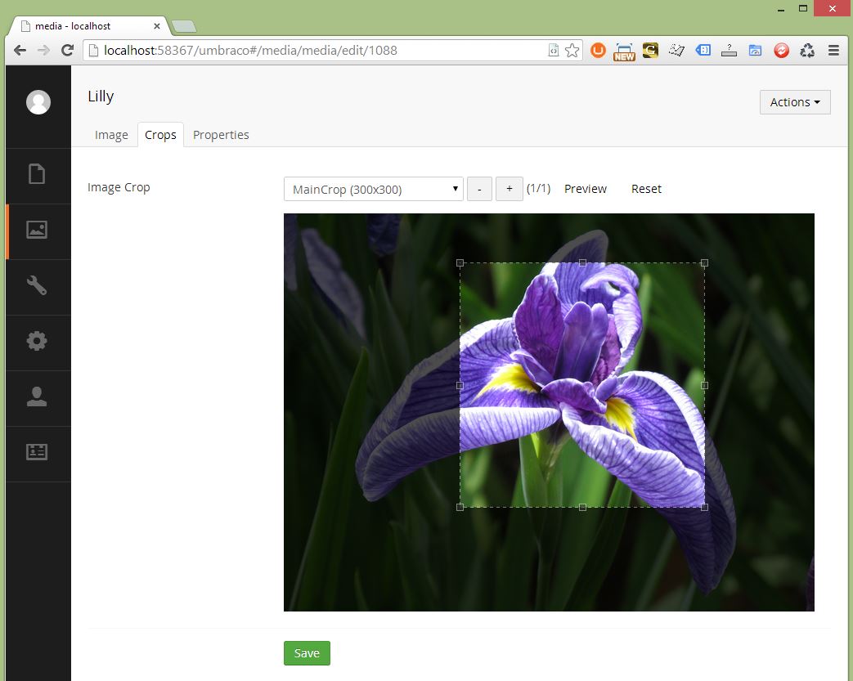Click the yellow G extension icon

pyautogui.click(x=650, y=51)
